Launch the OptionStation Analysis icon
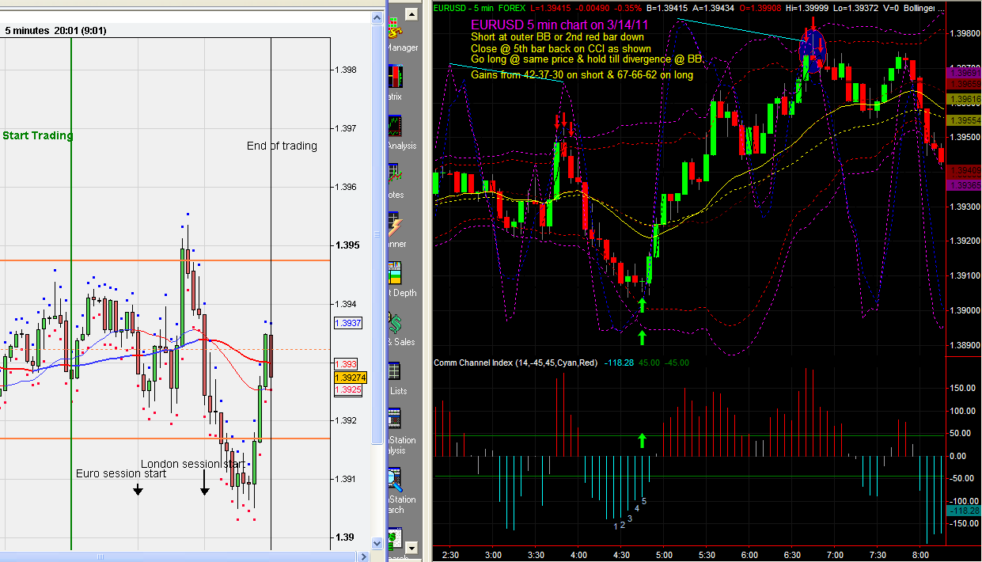Image resolution: width=982 pixels, height=562 pixels. pos(394,419)
